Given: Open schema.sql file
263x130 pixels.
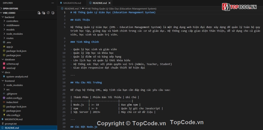Looking at the screenshot, I should pyautogui.click(x=12, y=64).
